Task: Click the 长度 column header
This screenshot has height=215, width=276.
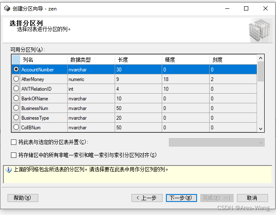Action: pyautogui.click(x=138, y=60)
